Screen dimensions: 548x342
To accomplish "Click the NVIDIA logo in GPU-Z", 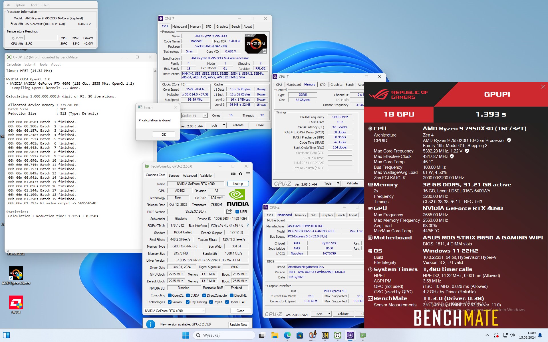I will tap(238, 198).
